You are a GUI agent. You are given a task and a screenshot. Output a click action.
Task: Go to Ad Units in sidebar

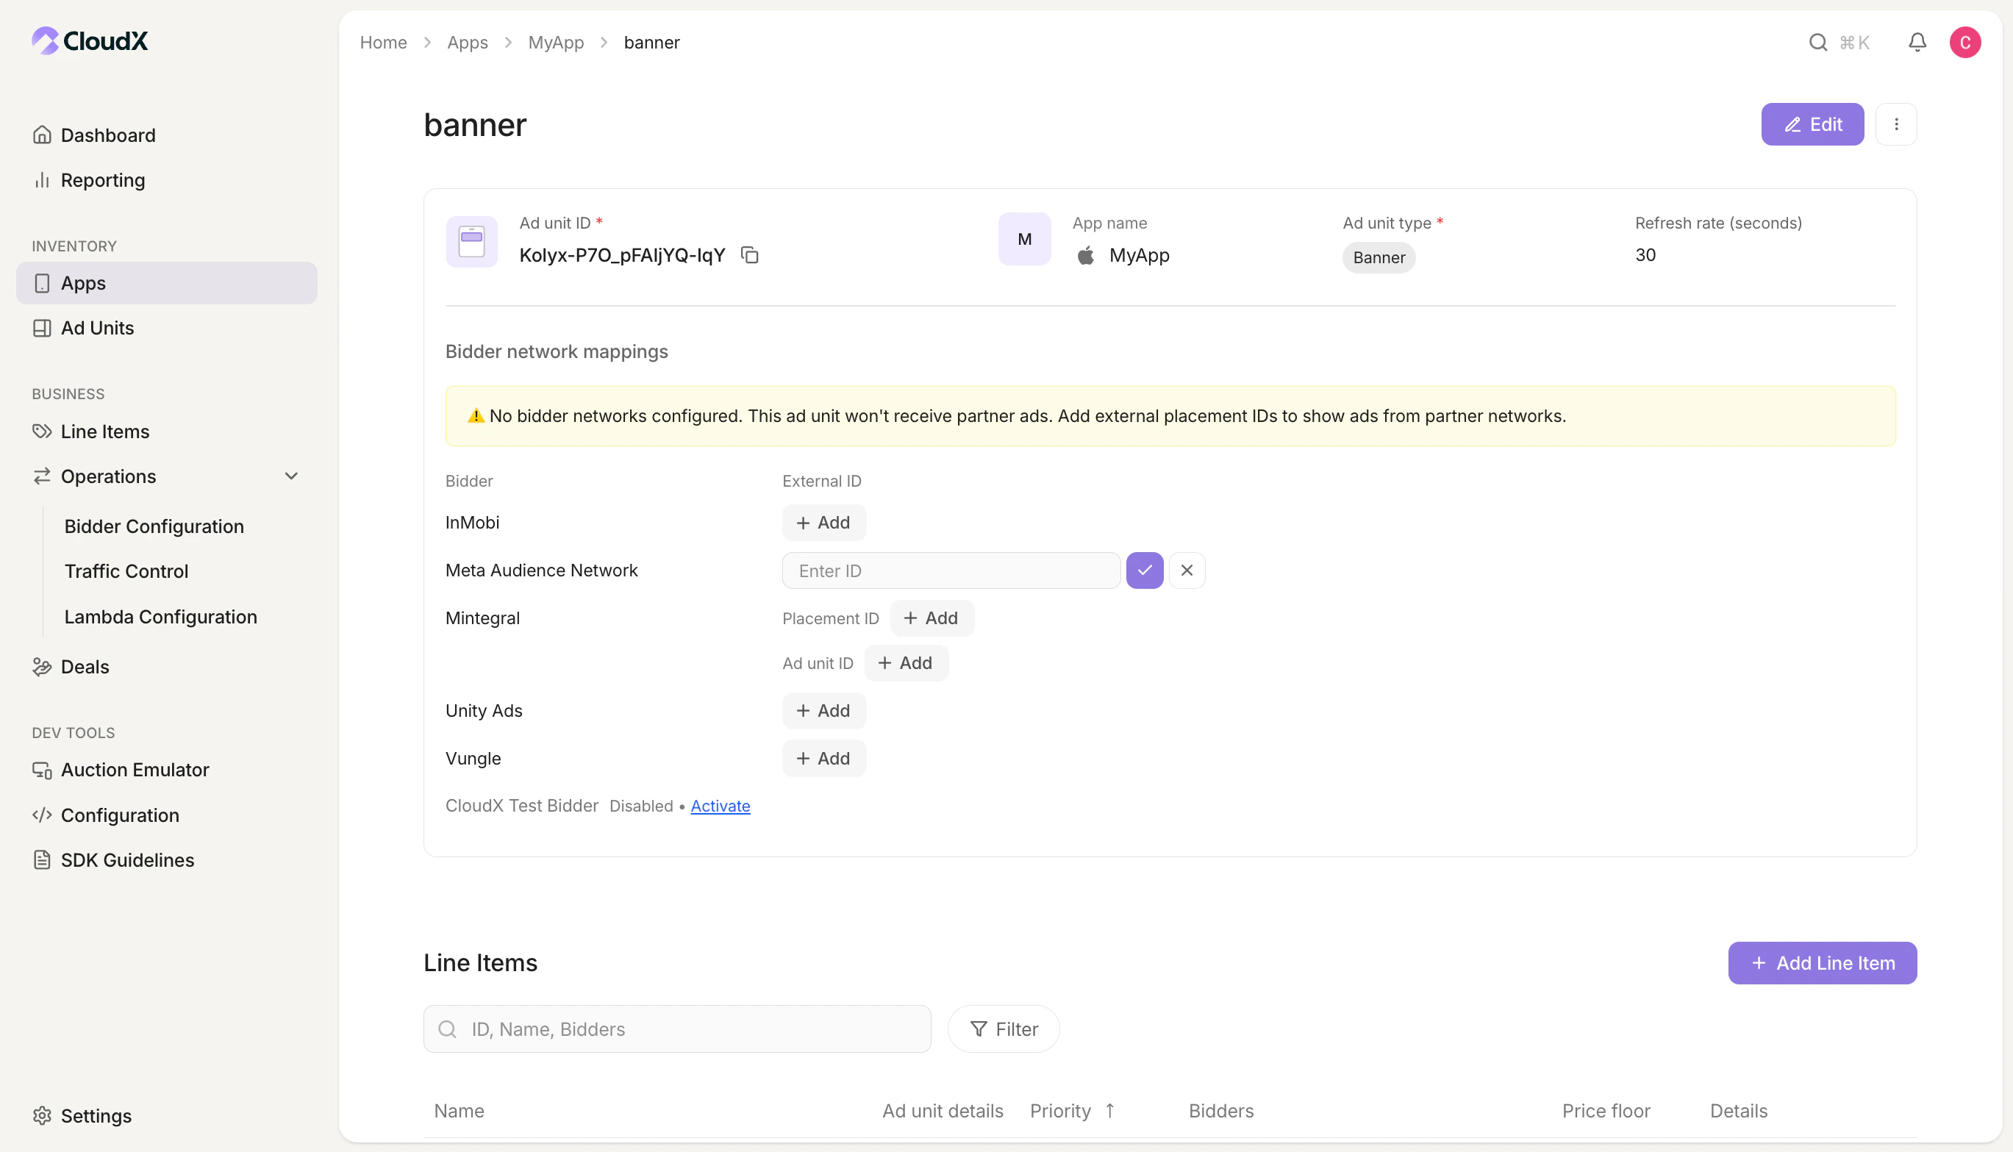coord(96,328)
